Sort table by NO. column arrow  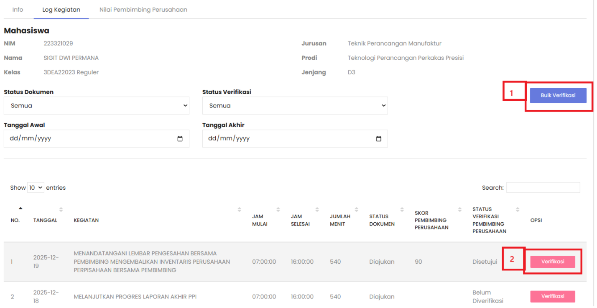pos(20,209)
